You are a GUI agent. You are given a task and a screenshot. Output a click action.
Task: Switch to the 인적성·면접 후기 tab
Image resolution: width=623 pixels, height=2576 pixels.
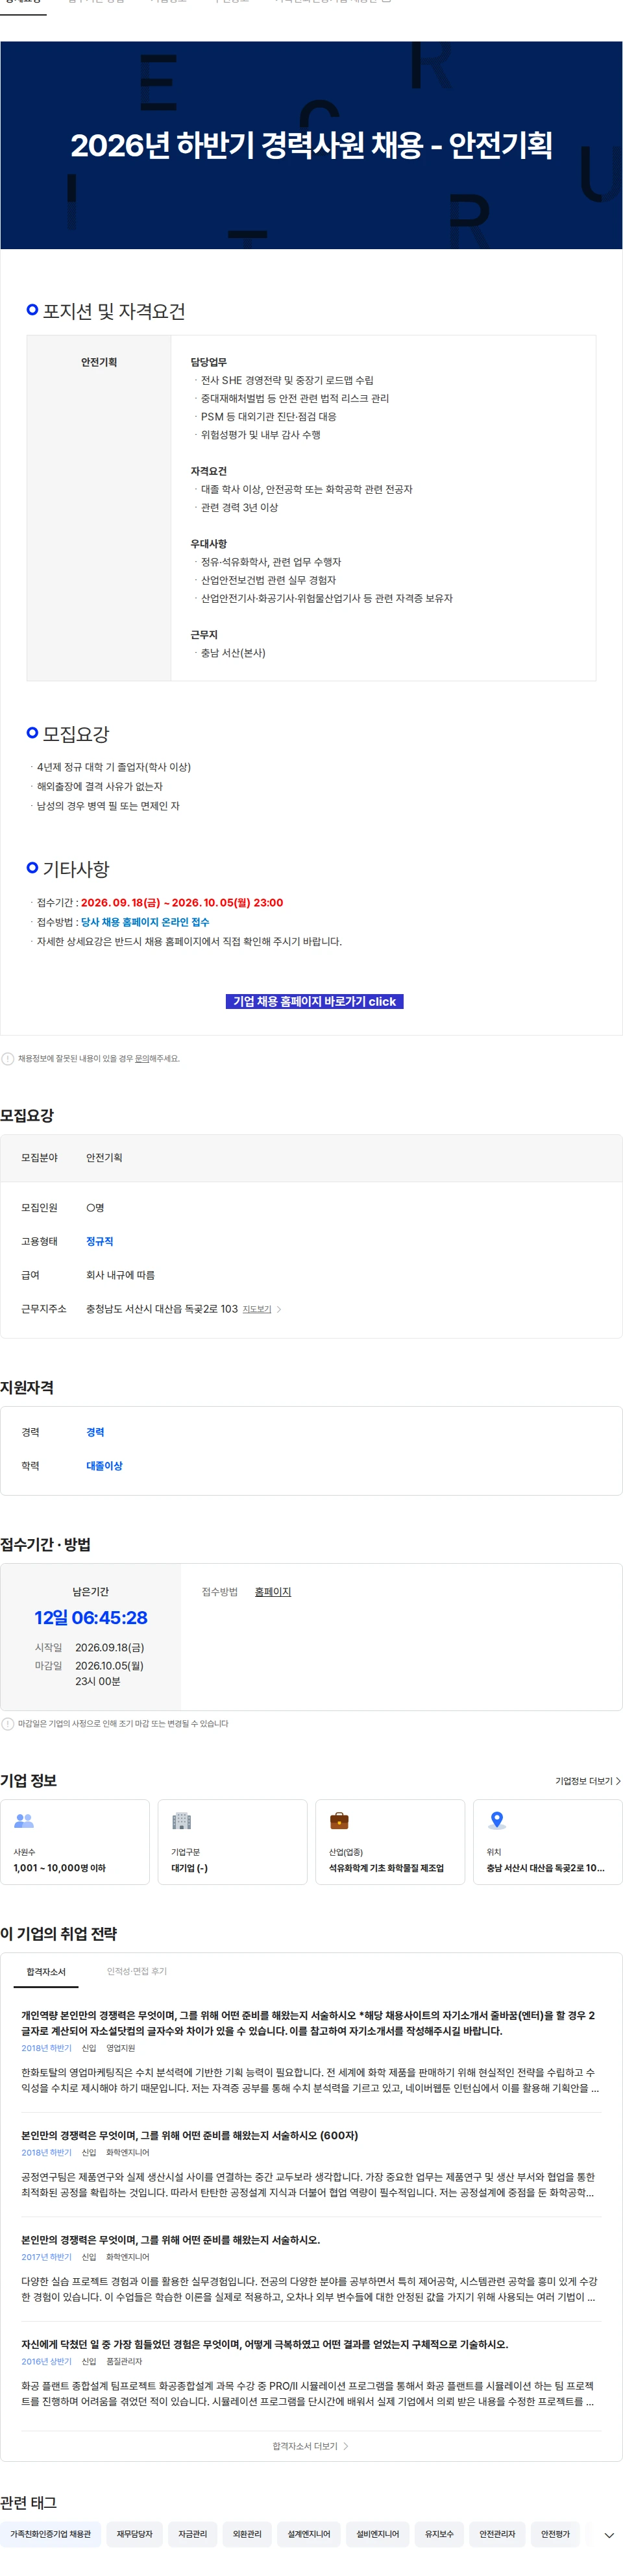[137, 1971]
